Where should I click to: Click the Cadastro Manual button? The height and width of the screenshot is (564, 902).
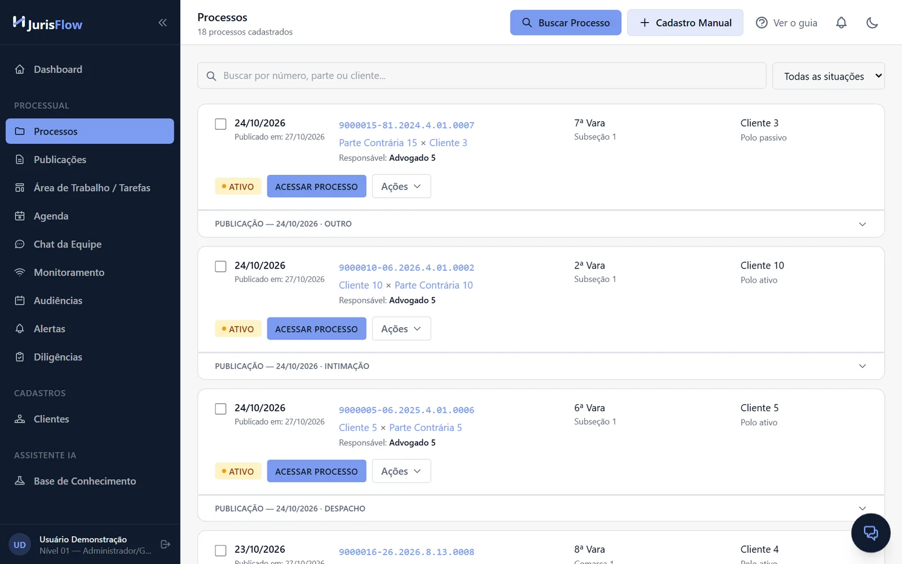(685, 23)
